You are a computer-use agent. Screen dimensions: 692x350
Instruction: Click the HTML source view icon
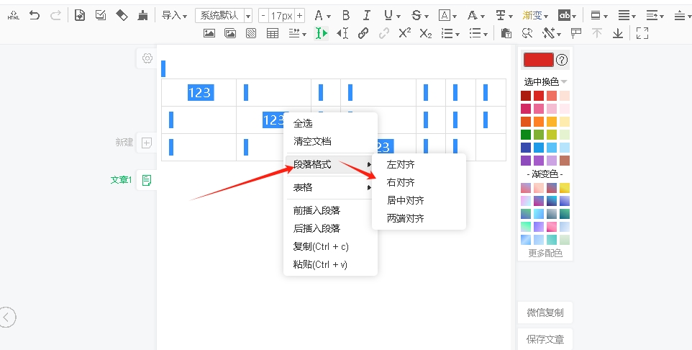click(x=13, y=15)
